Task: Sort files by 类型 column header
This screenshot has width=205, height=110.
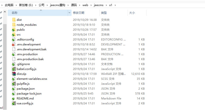Action: tap(104, 13)
